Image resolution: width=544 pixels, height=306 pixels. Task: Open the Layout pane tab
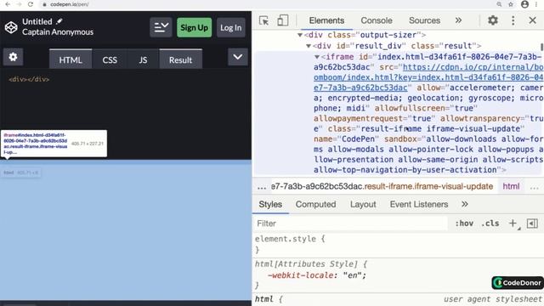point(363,204)
